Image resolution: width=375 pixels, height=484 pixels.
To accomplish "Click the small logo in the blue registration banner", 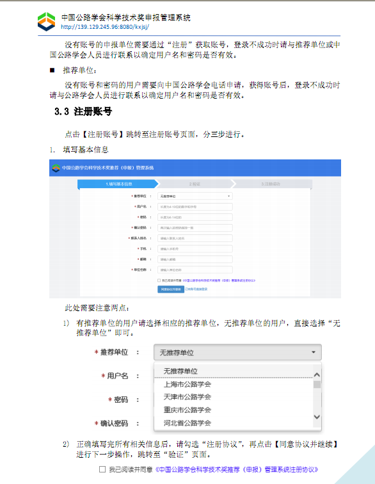I will coord(56,168).
